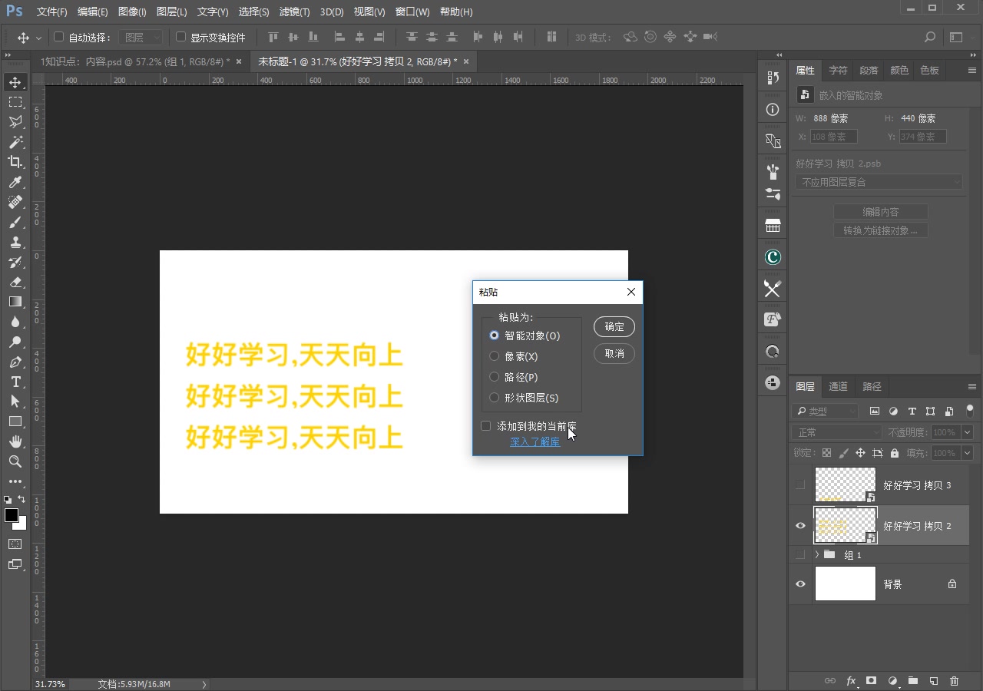The image size is (983, 691).
Task: Click the Add layer style fx icon
Action: pos(851,680)
